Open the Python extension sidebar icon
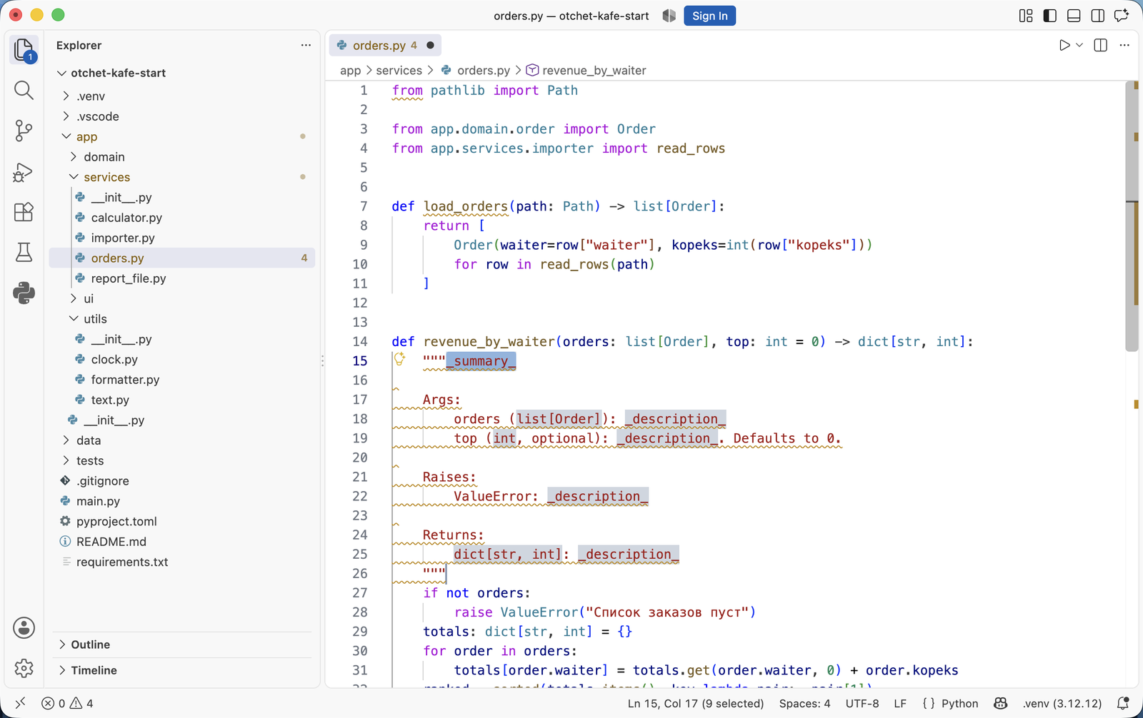 (x=24, y=293)
